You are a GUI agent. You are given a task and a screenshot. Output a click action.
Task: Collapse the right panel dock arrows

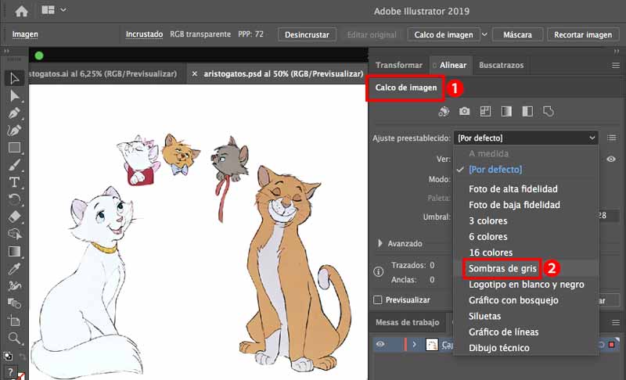[617, 52]
